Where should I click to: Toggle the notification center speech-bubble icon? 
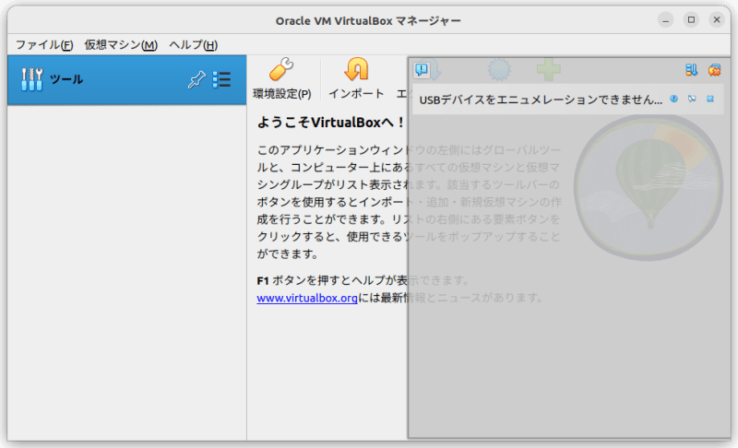pyautogui.click(x=422, y=70)
